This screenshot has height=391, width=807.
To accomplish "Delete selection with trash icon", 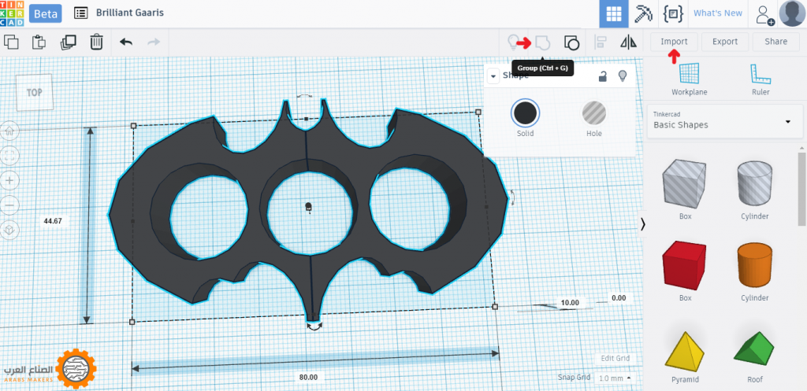I will pos(97,42).
